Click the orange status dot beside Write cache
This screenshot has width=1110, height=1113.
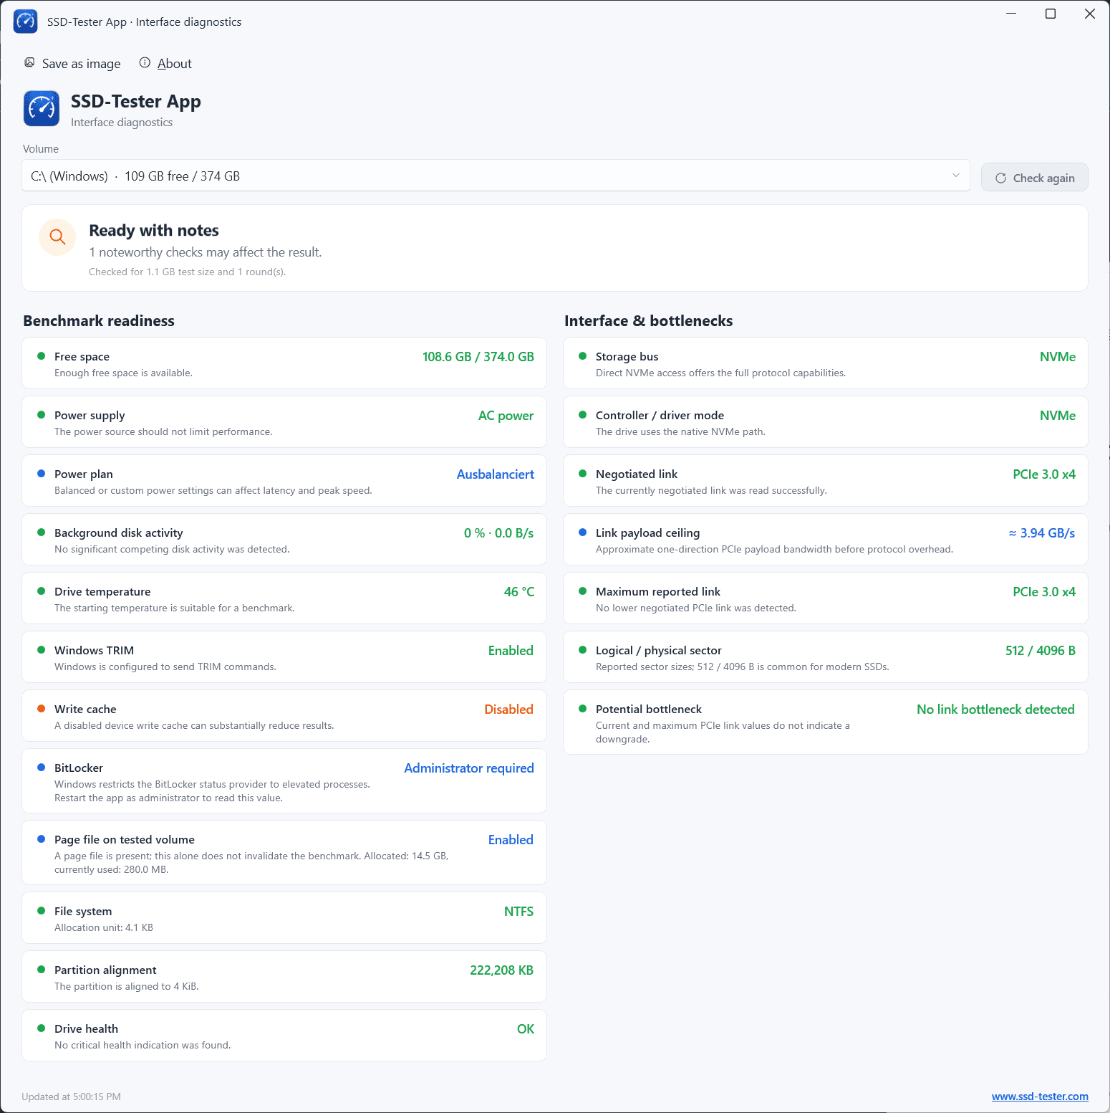(42, 709)
